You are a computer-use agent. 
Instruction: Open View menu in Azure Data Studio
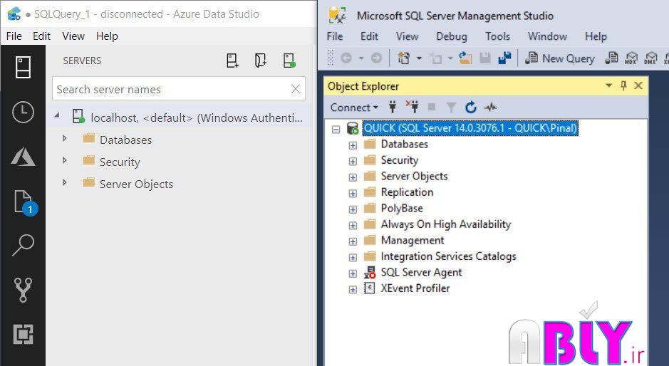click(x=73, y=36)
